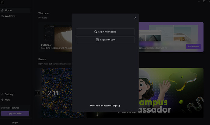
Task: Select Login with SSO
Action: [x=105, y=40]
